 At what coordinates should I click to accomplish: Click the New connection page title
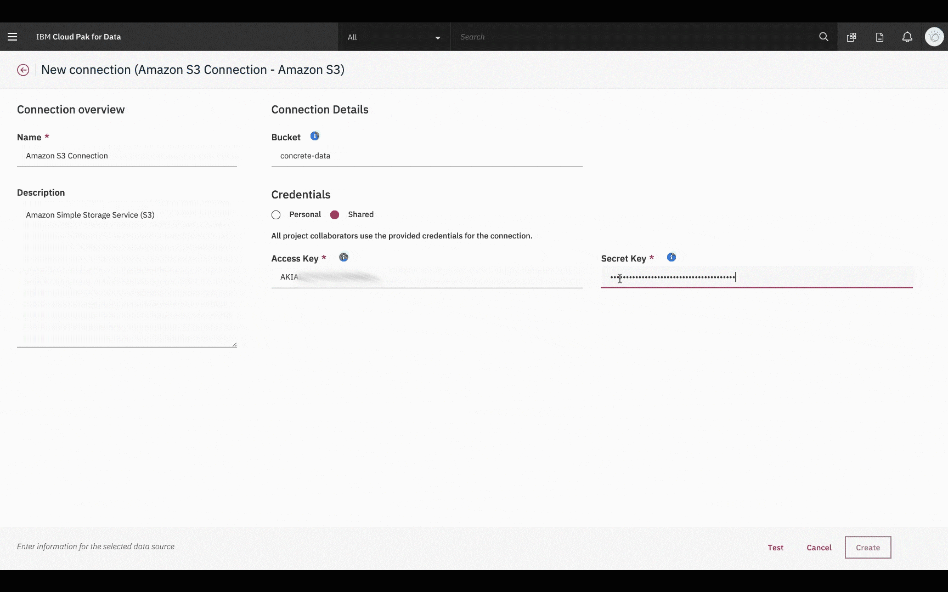(x=193, y=70)
